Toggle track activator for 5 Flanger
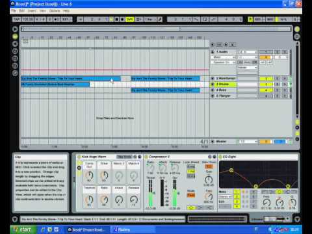Image resolution: width=312 pixels, height=234 pixels. coord(266,96)
